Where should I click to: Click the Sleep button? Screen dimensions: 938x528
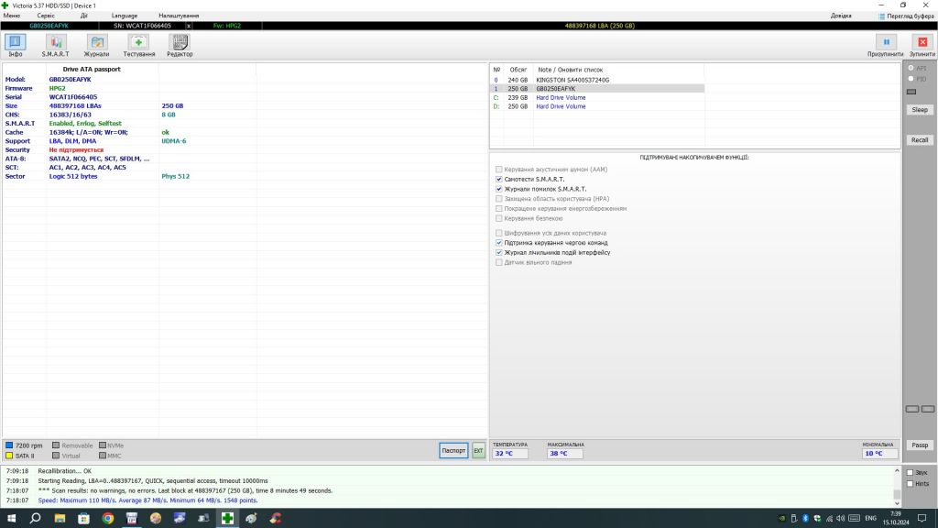(920, 110)
